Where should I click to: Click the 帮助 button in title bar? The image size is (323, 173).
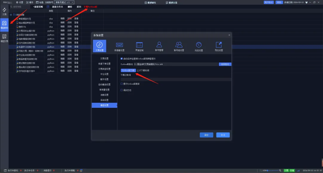(x=279, y=2)
